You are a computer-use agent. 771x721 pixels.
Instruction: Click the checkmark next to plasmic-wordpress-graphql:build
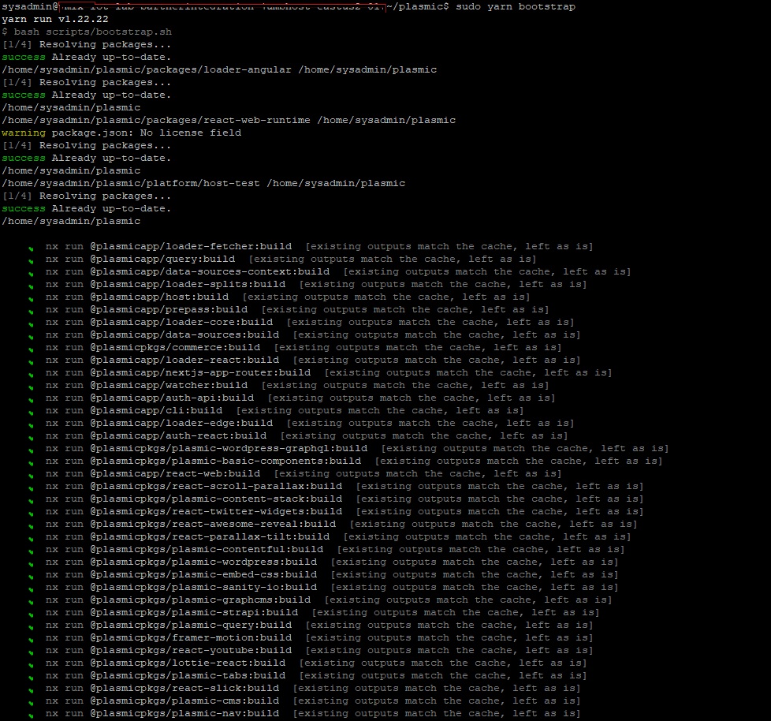[x=31, y=450]
